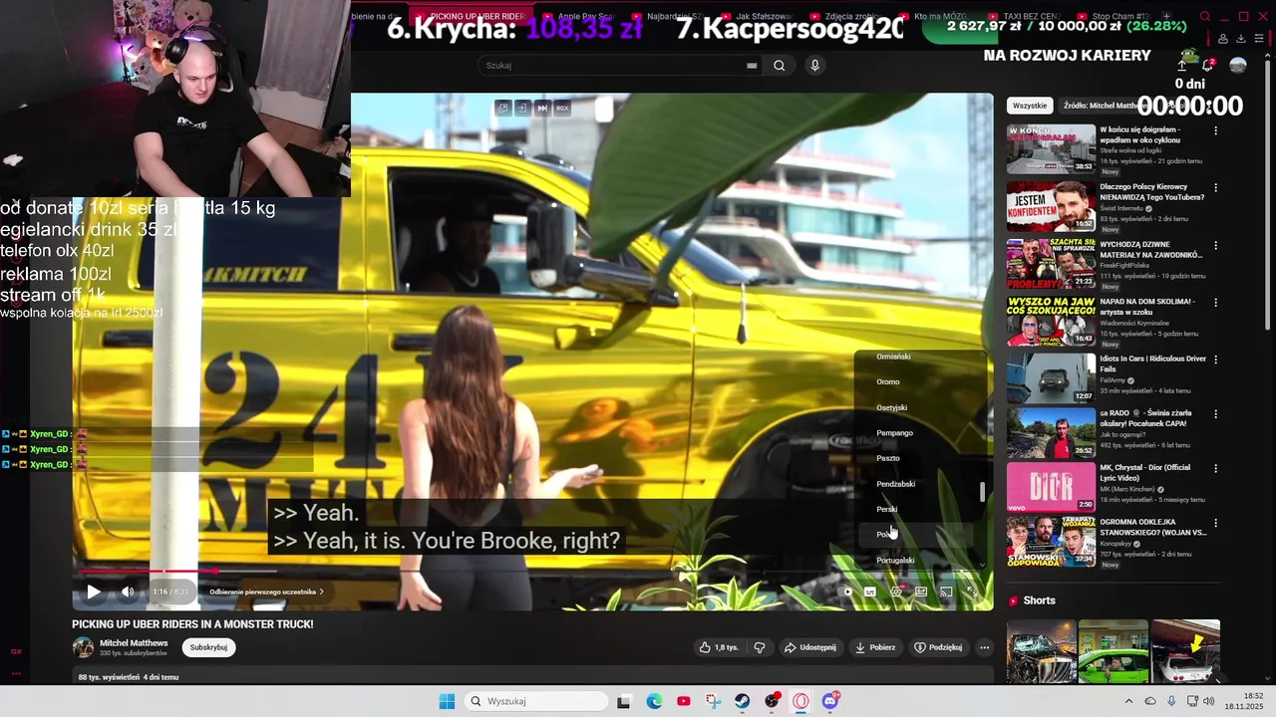Open on-screen keyboard icon in search box
This screenshot has width=1276, height=717.
(x=752, y=66)
